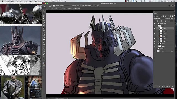This screenshot has height=99, width=177.
Task: Click Delete layer trash button
Action: pyautogui.click(x=172, y=86)
